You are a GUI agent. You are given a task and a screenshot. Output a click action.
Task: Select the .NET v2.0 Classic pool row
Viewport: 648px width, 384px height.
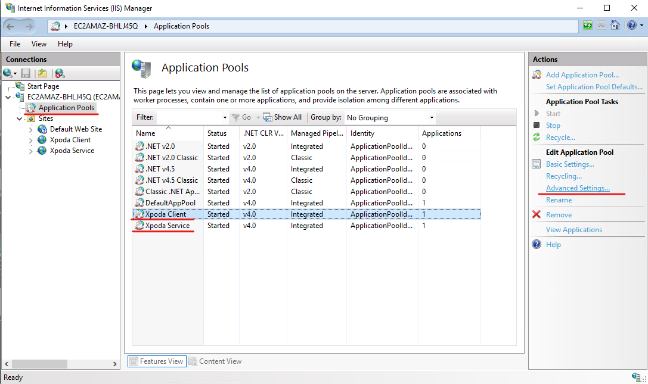click(306, 158)
